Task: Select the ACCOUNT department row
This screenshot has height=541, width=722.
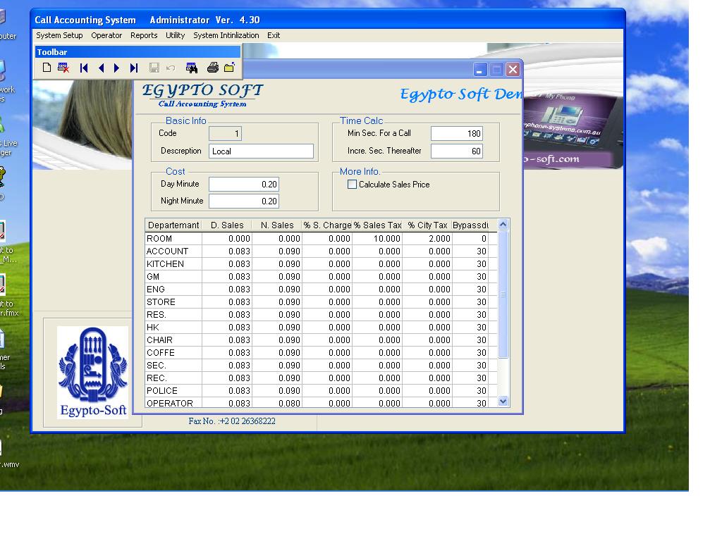Action: point(321,251)
